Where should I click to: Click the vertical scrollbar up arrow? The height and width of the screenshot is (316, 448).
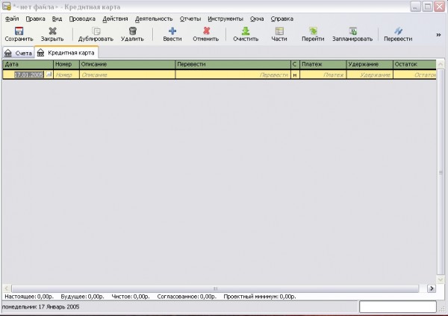tap(441, 64)
